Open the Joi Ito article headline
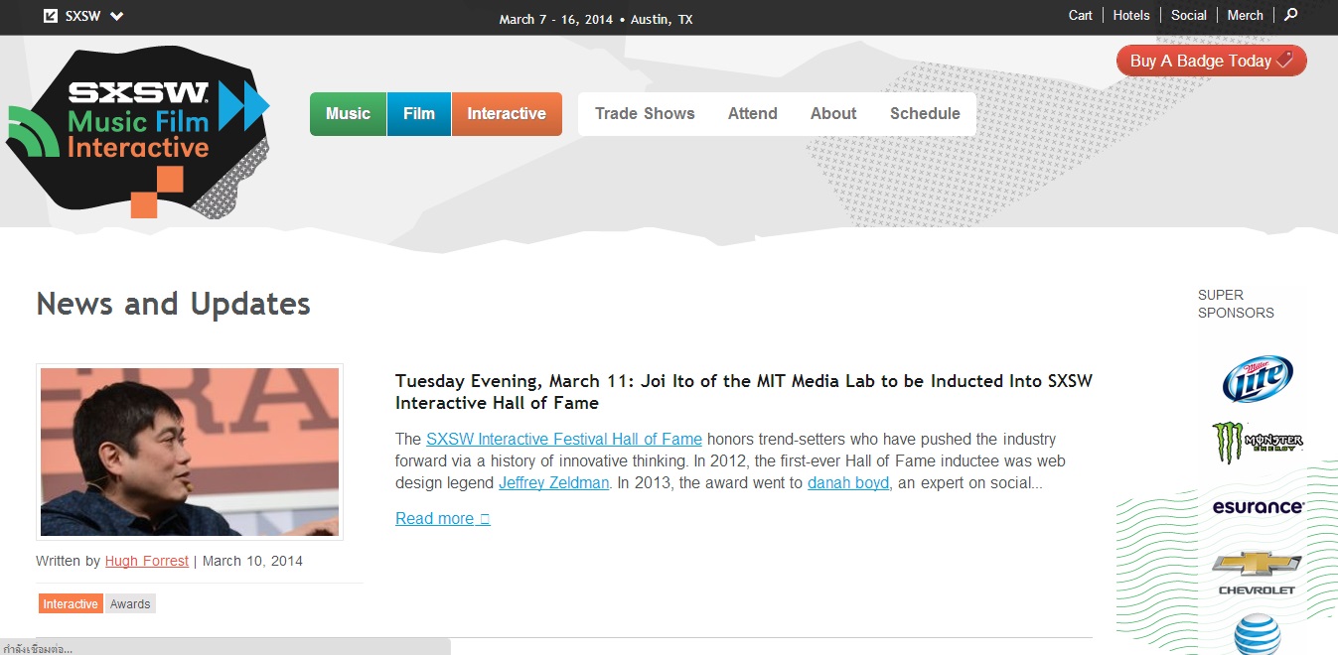The image size is (1338, 655). 744,392
